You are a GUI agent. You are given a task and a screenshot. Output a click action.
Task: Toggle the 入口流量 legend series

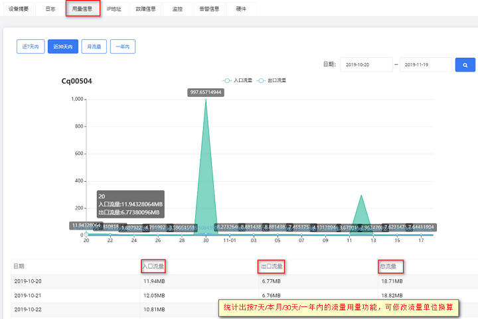point(237,80)
